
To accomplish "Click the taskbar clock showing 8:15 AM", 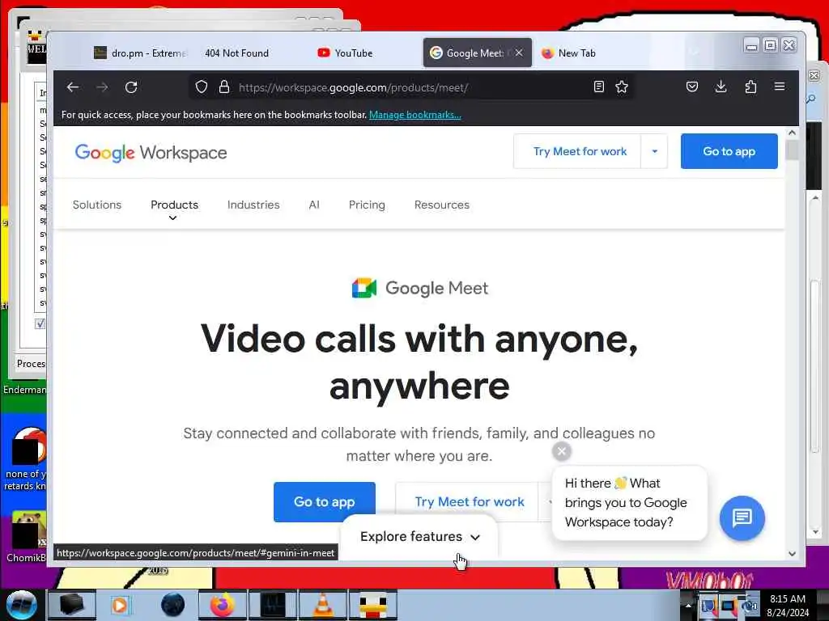I will [x=787, y=606].
